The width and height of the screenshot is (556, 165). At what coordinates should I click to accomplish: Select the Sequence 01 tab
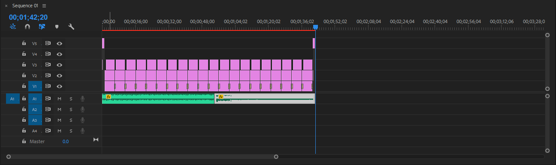[x=25, y=6]
